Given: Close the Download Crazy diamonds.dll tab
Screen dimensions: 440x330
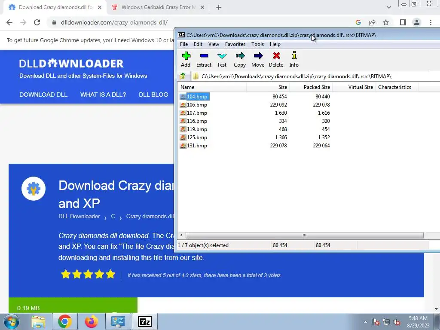Looking at the screenshot, I should (100, 7).
